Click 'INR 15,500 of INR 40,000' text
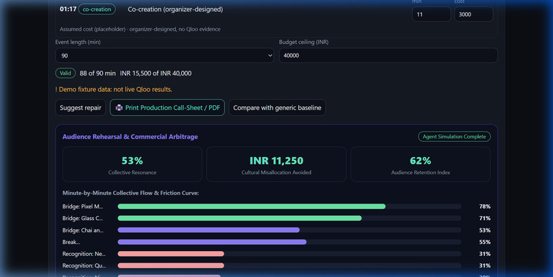Image resolution: width=553 pixels, height=277 pixels. [156, 73]
